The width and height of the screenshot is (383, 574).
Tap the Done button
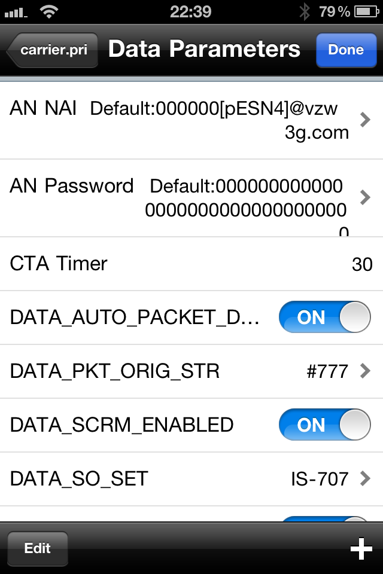346,50
